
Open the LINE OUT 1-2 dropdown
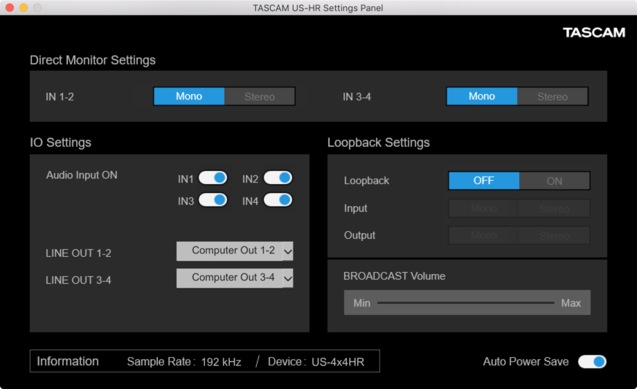(235, 251)
